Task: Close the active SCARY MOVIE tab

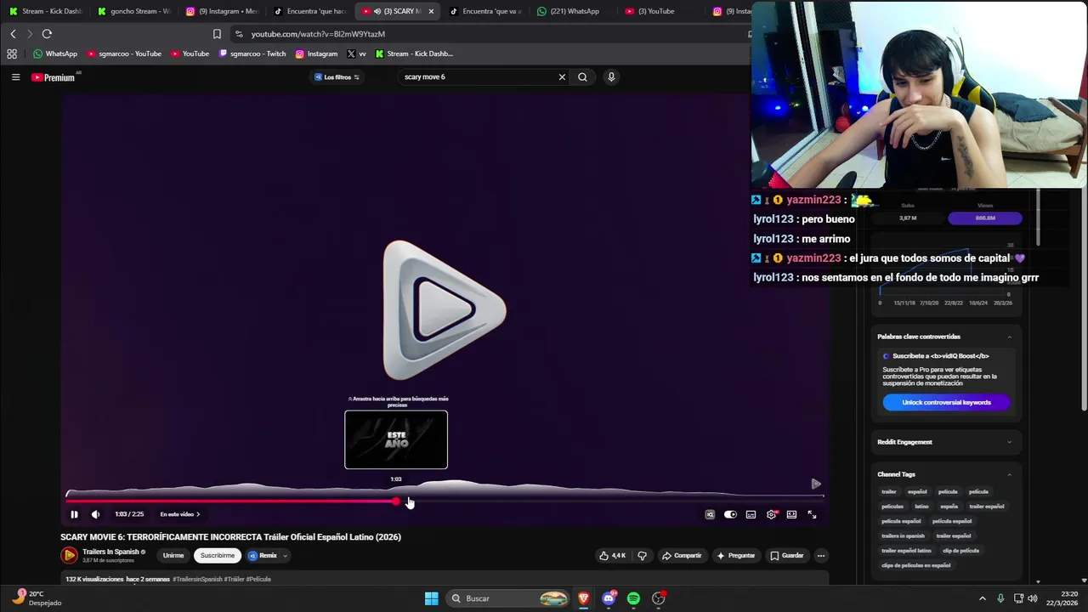Action: pyautogui.click(x=431, y=11)
